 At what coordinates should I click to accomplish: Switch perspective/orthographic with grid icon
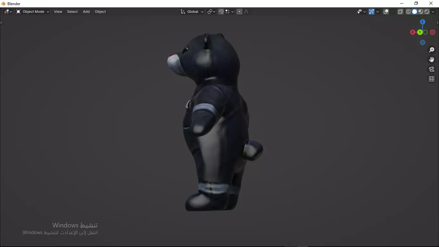coord(432,79)
